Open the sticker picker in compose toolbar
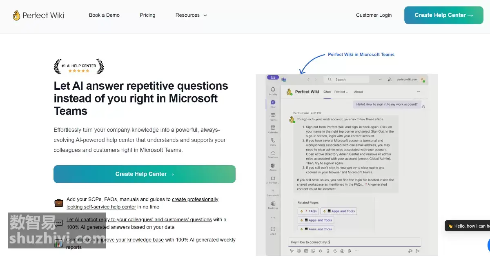Screen dimensions: 490x257 (x=313, y=251)
